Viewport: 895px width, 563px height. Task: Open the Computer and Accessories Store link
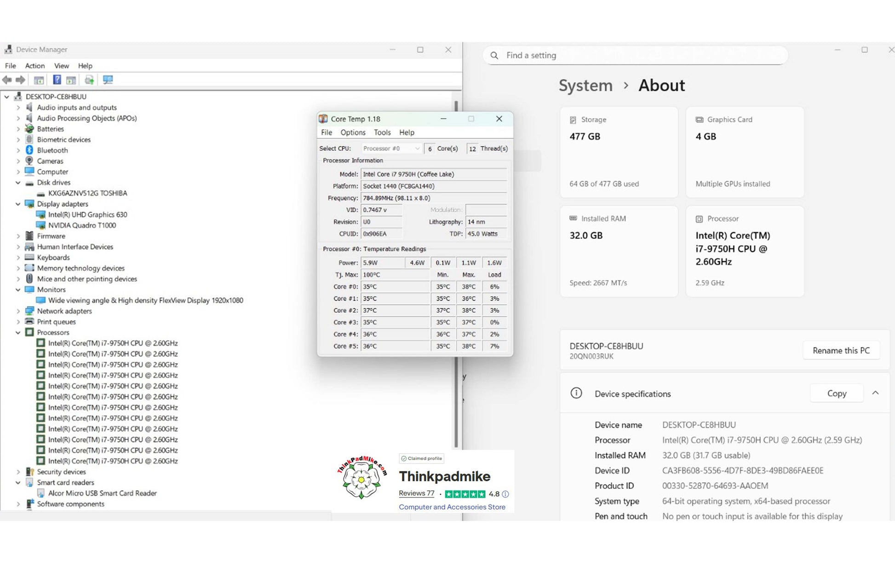452,507
